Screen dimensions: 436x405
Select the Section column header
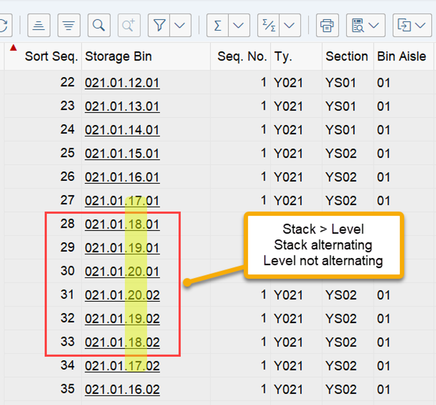point(348,57)
